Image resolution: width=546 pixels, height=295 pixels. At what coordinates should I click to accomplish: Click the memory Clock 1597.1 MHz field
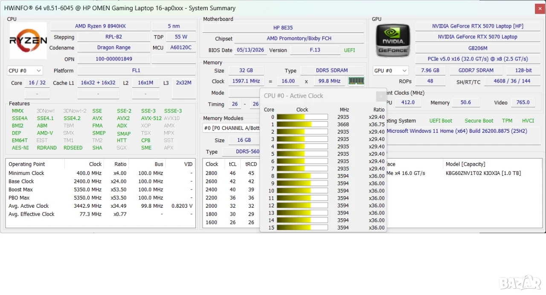246,81
